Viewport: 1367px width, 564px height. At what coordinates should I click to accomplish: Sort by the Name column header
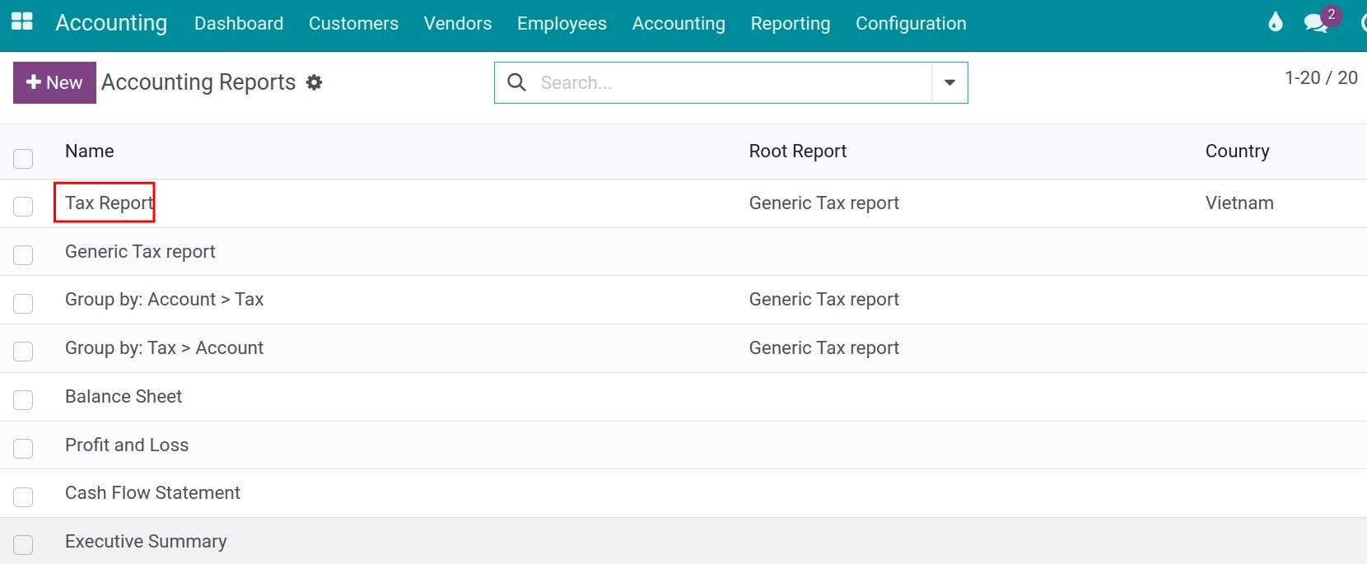point(90,151)
